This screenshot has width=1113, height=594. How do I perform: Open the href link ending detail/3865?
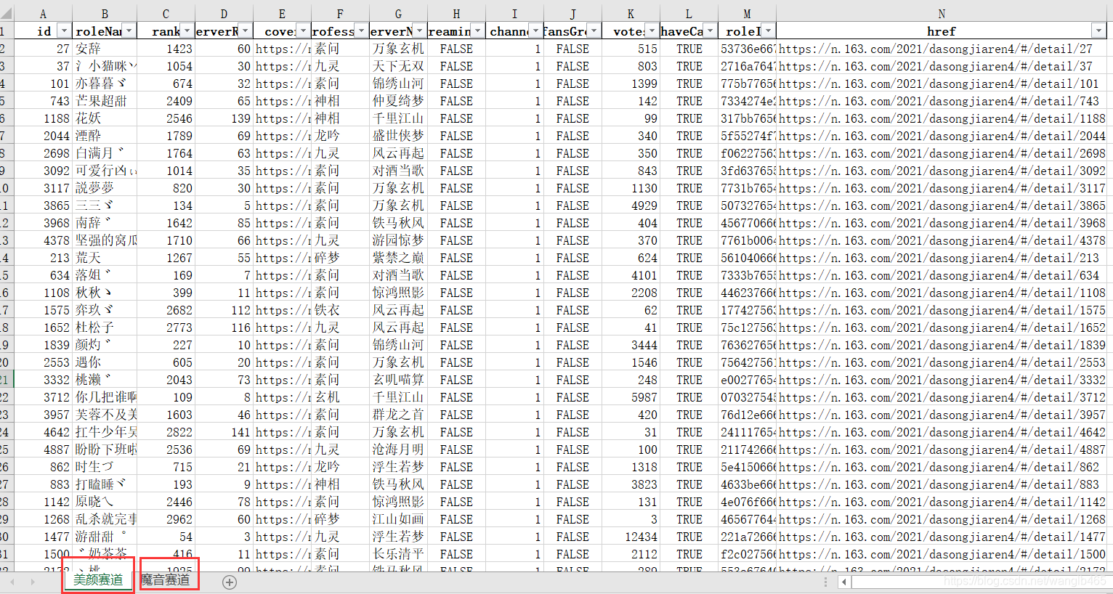(x=942, y=206)
